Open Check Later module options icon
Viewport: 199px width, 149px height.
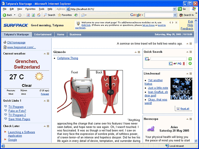click(x=48, y=126)
